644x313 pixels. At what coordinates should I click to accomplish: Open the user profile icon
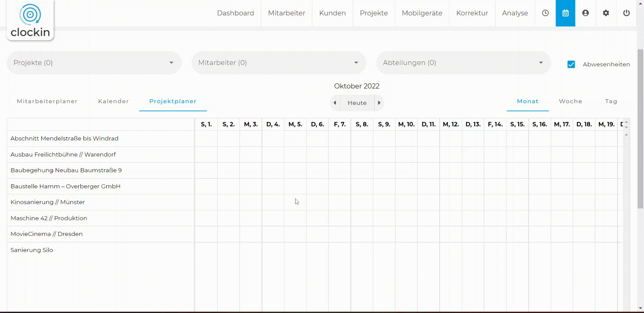(x=586, y=13)
